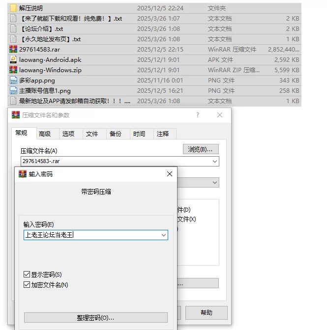Toggle the 加密文件名(N) checkbox
The height and width of the screenshot is (330, 327).
tap(27, 284)
